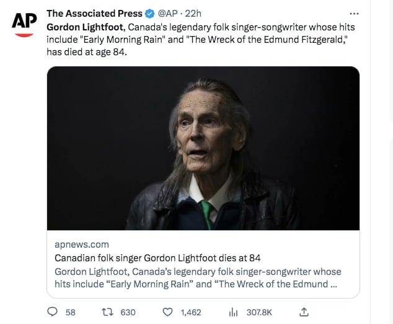Click the AP logo avatar

coord(24,24)
